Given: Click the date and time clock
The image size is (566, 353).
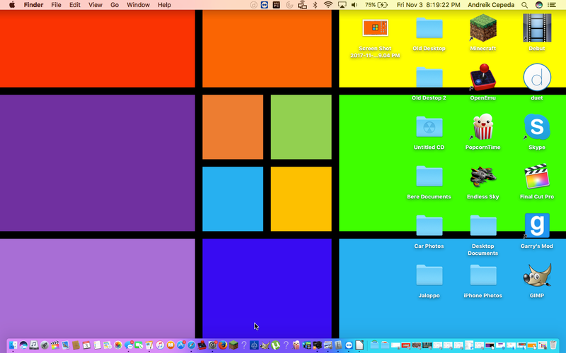Looking at the screenshot, I should click(x=429, y=5).
